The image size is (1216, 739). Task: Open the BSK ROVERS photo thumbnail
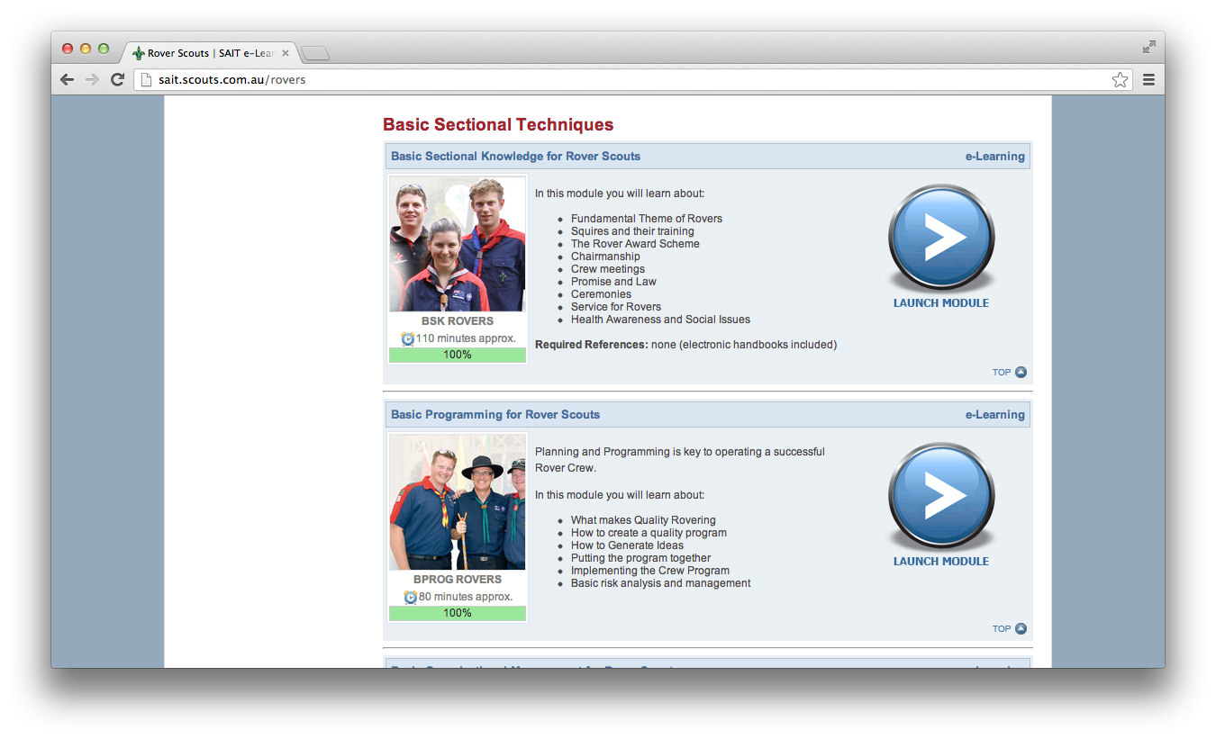(x=458, y=244)
